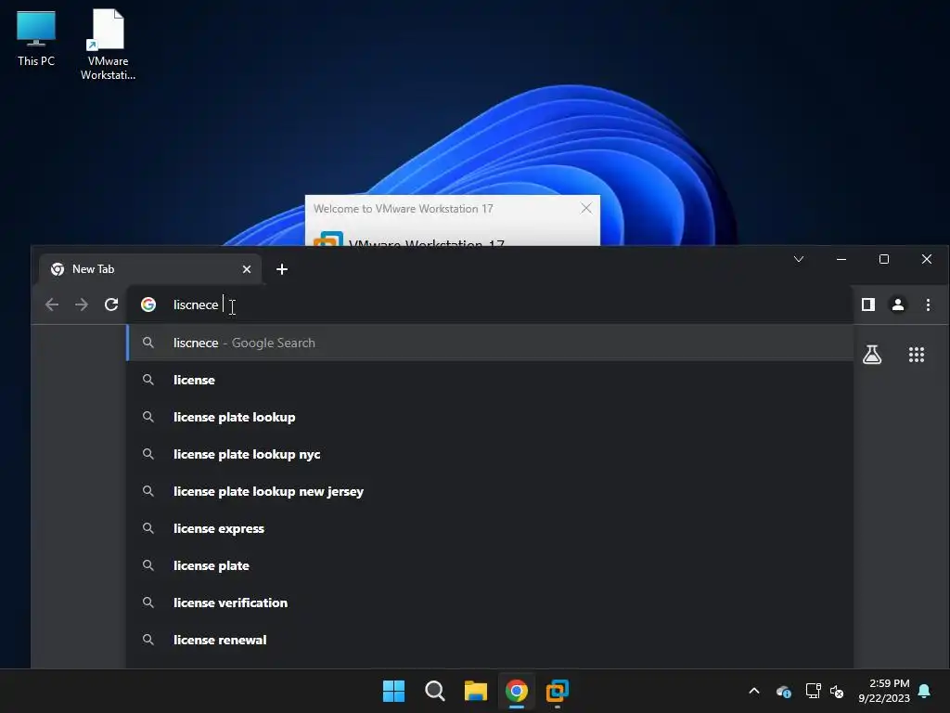The image size is (950, 713).
Task: Close the VMware Workstation 17 welcome dialog
Action: pos(586,209)
